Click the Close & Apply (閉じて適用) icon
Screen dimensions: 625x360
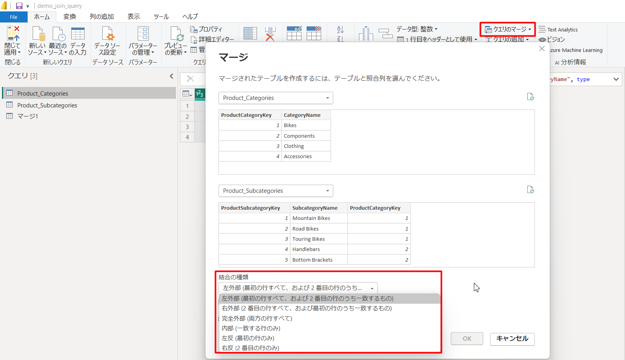pyautogui.click(x=12, y=34)
